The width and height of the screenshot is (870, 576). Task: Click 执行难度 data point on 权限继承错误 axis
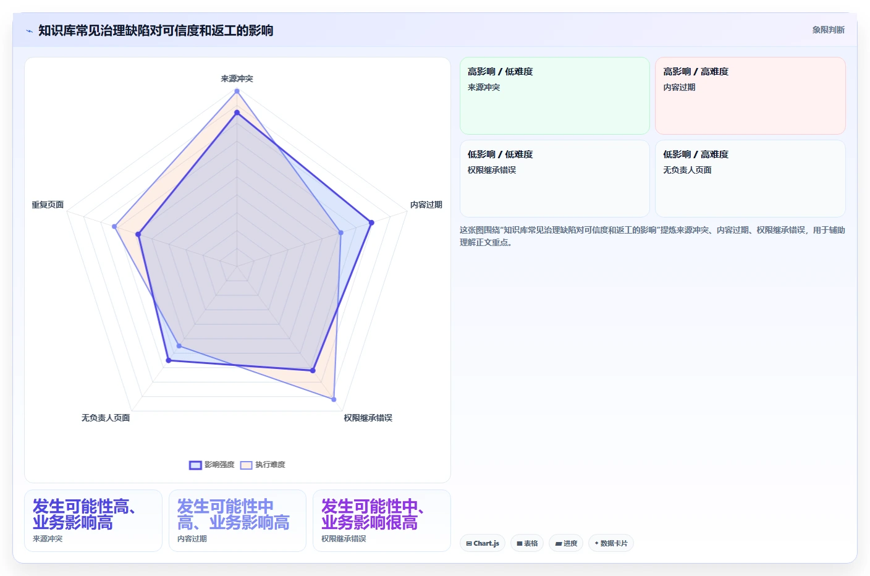(334, 399)
